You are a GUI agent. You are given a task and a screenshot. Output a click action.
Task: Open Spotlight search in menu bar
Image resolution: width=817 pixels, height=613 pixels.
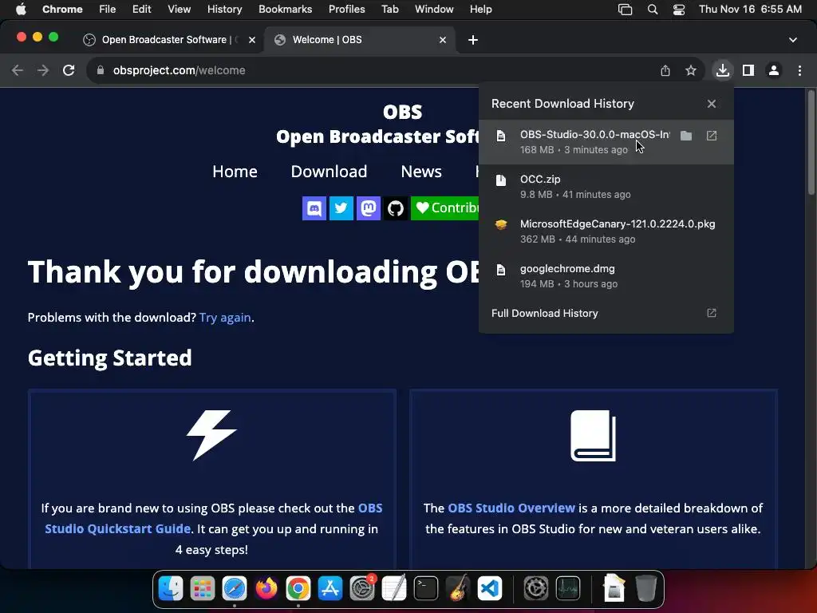coord(653,10)
